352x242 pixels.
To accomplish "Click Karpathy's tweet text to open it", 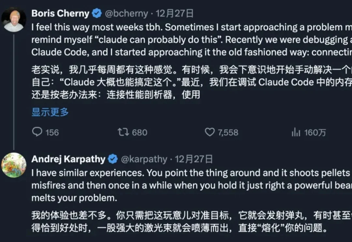I will [x=163, y=185].
